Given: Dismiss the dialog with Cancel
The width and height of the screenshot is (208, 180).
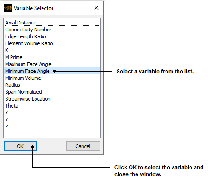Looking at the screenshot, I should pyautogui.click(x=83, y=146).
